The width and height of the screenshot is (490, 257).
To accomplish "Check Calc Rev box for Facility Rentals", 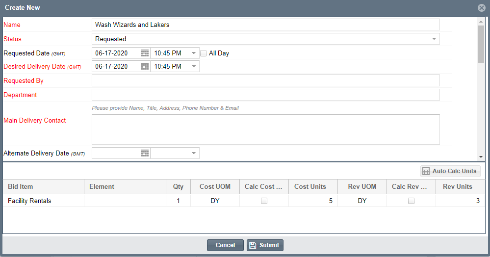I will point(411,201).
